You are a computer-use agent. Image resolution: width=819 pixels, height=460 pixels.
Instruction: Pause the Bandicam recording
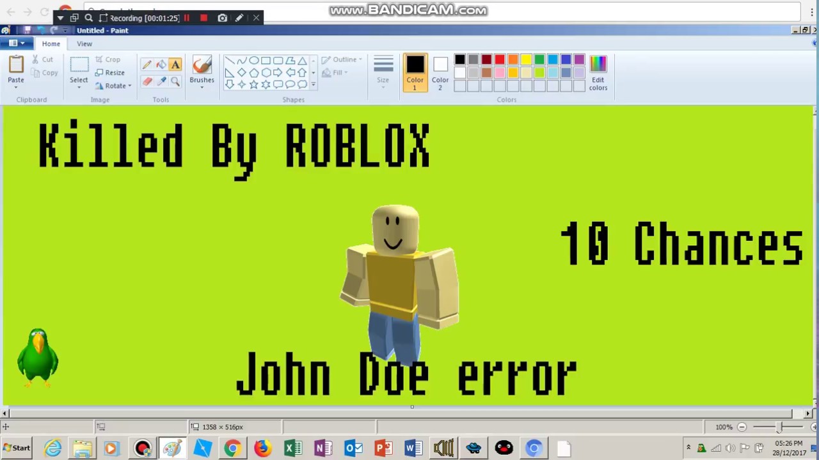coord(187,18)
